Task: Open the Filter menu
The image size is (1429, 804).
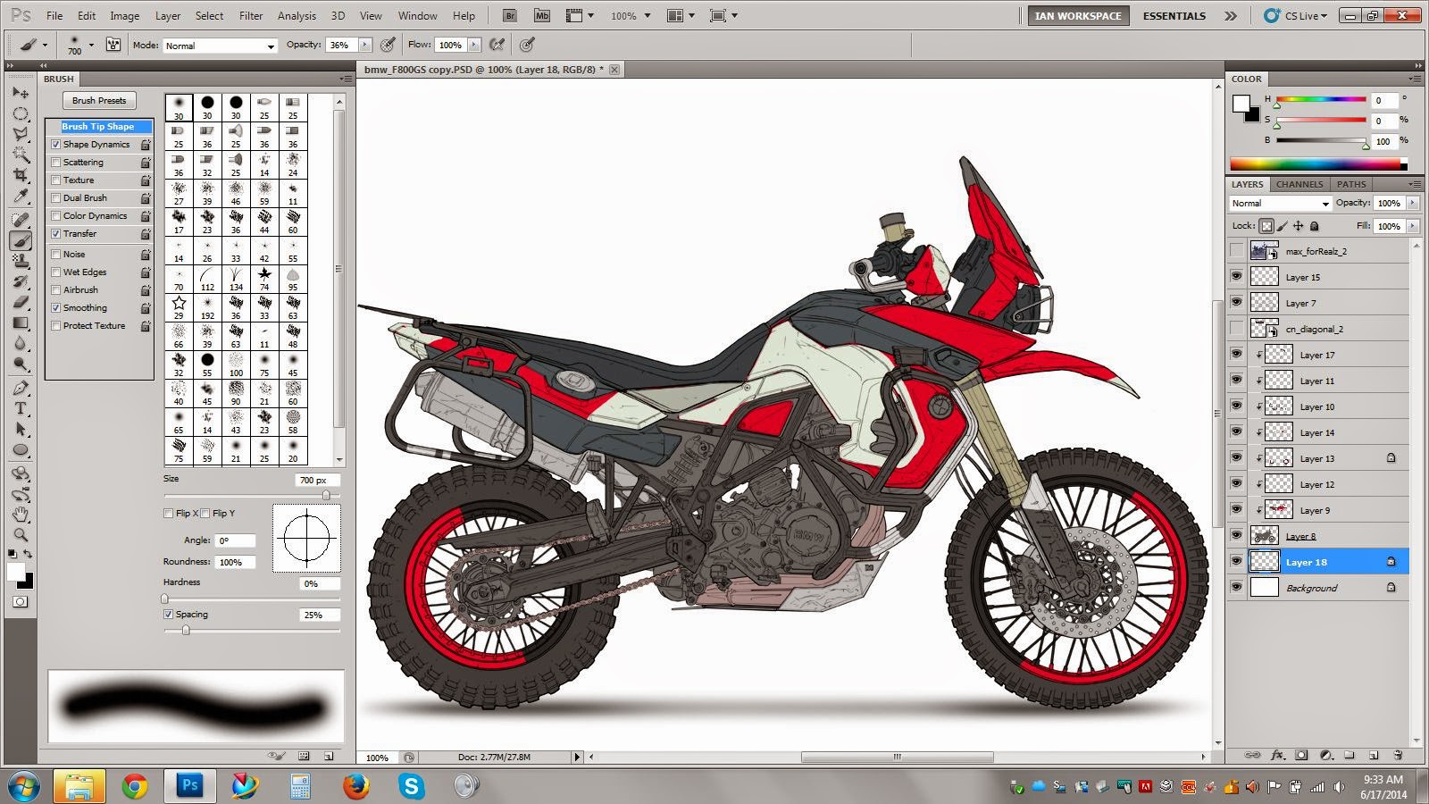Action: click(251, 16)
